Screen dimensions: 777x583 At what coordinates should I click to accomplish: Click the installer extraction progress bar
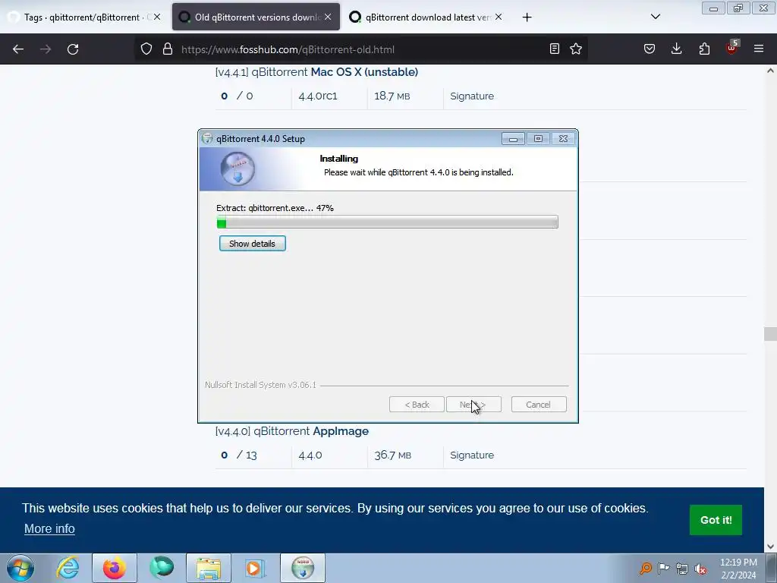coord(388,222)
